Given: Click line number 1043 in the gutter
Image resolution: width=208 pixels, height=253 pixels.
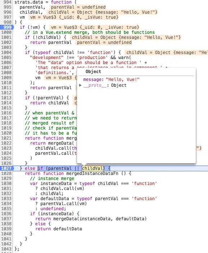Looking at the screenshot, I should coord(6,249).
